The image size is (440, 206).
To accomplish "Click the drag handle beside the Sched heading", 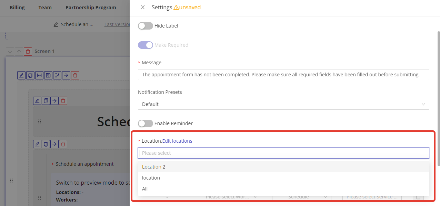I will pos(40,121).
